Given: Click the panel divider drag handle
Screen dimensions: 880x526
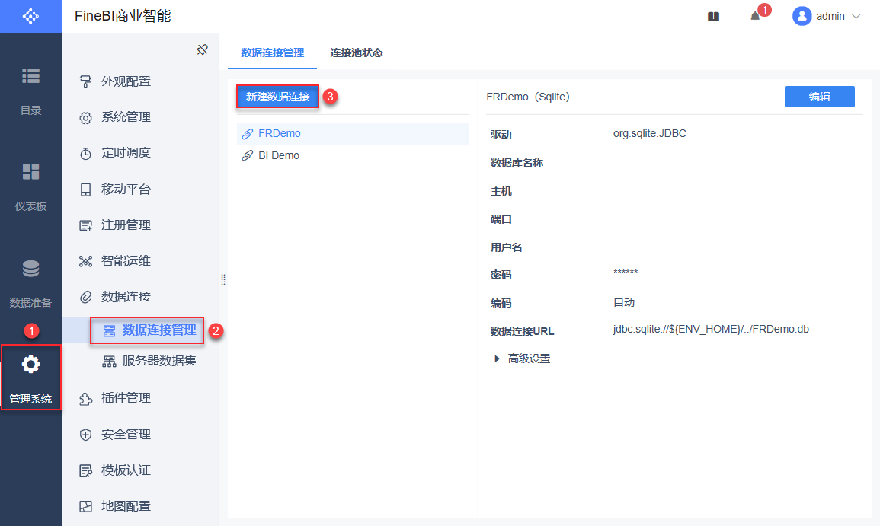Looking at the screenshot, I should tap(223, 279).
